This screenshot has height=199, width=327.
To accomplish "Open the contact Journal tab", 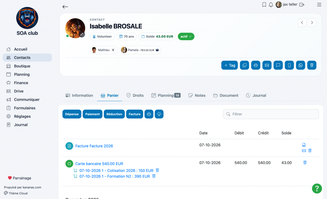I will 256,95.
